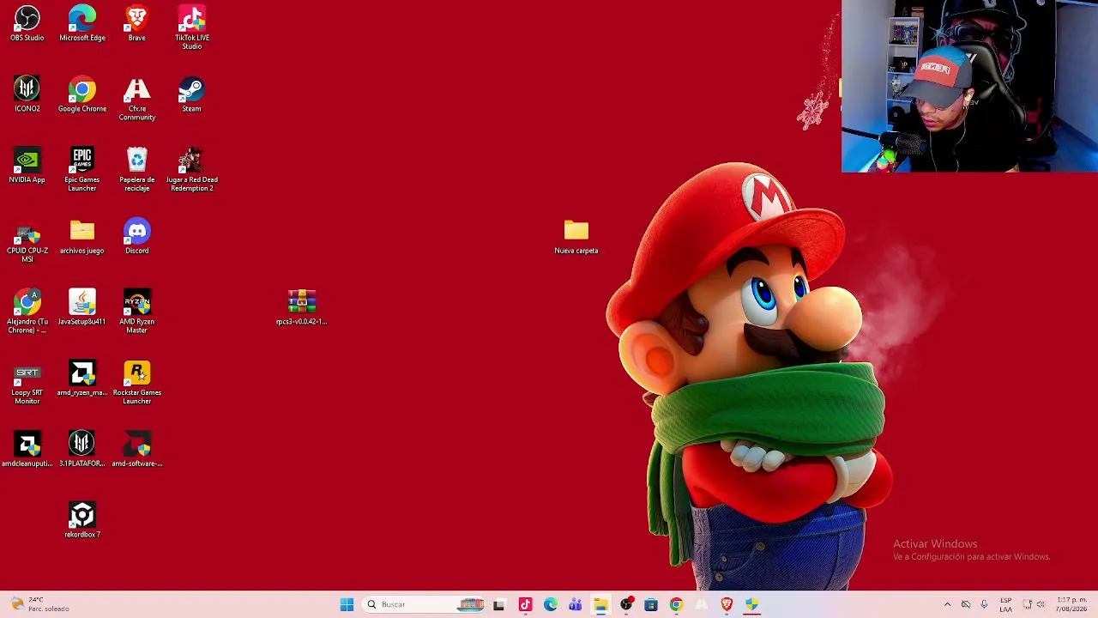Open the network status tray icon
1098x618 pixels.
coord(1028,604)
